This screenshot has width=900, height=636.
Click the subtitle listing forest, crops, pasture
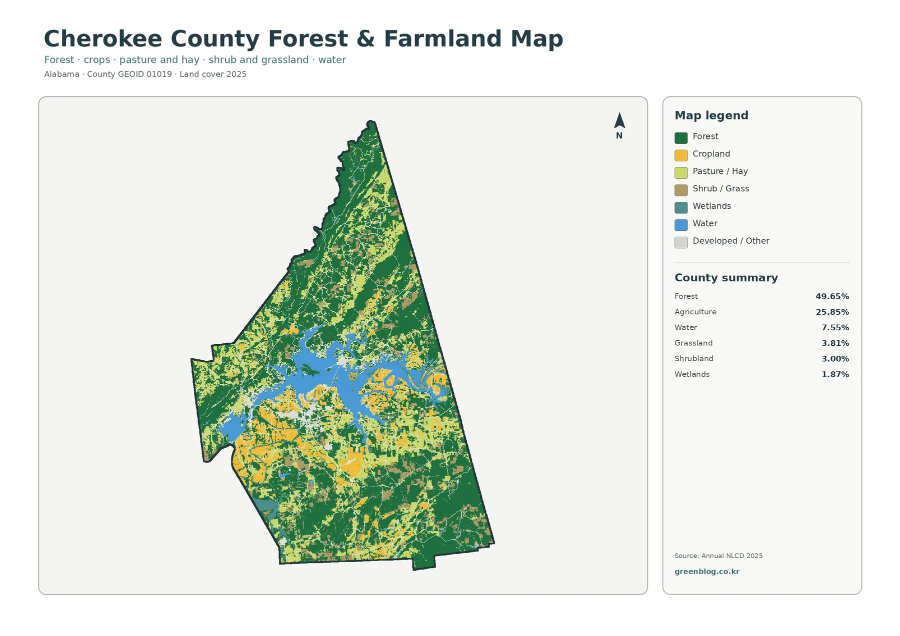(x=195, y=60)
